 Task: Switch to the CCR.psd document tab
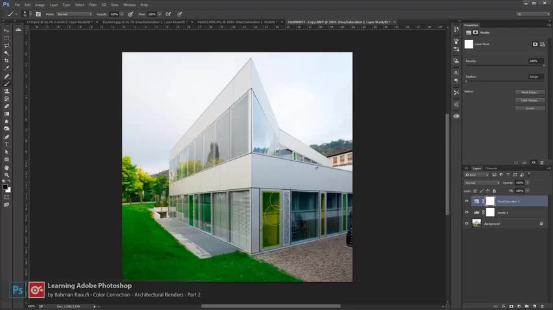(x=60, y=22)
